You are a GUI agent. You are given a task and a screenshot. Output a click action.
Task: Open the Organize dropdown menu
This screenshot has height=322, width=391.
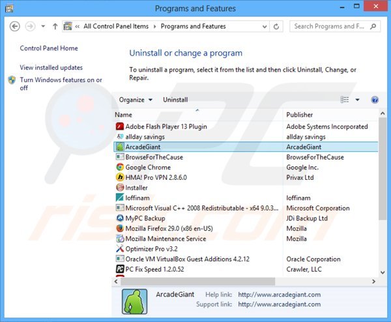coord(136,100)
